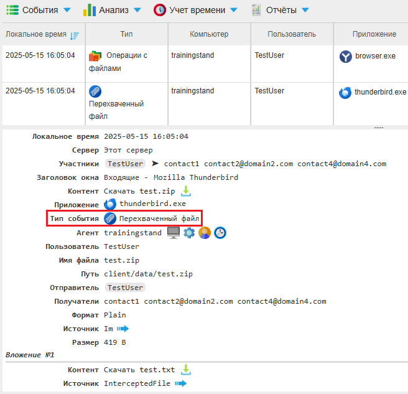This screenshot has height=394, width=408.
Task: Click the panel splitter grip dots
Action: tap(379, 128)
